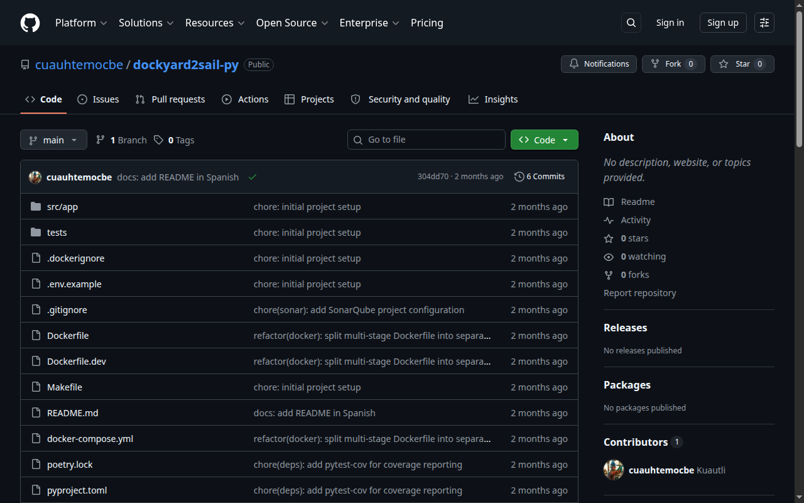Open the cuauhtemocbe owner link in the title
804x503 pixels.
79,65
